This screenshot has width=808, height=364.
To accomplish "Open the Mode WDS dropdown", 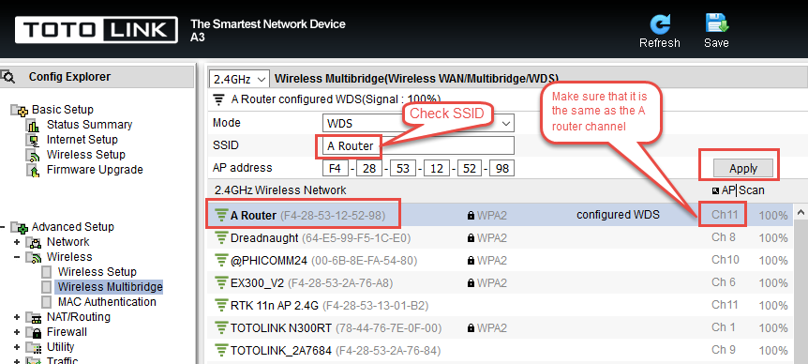I will (418, 124).
